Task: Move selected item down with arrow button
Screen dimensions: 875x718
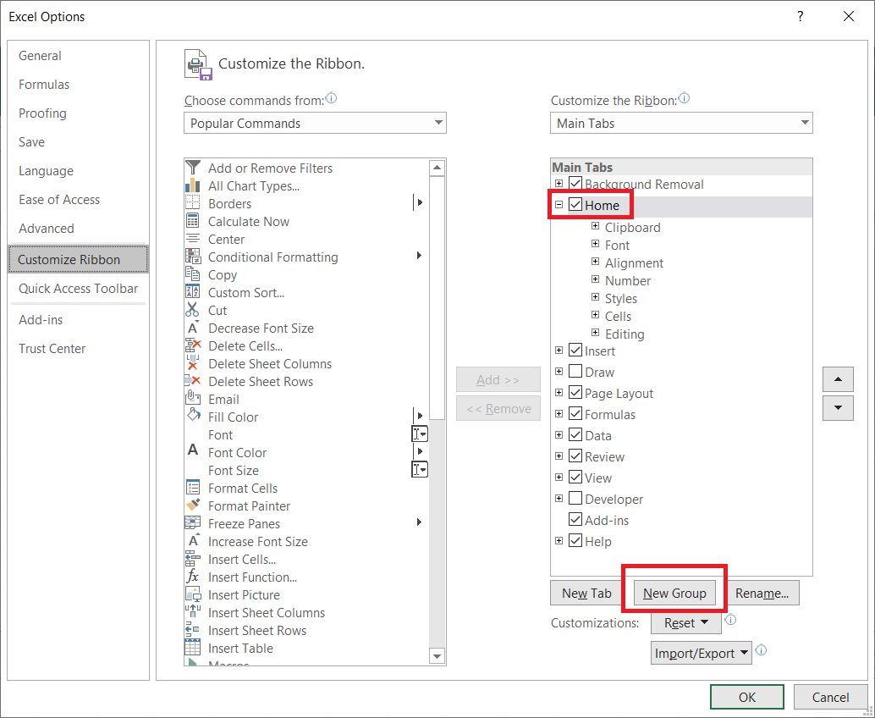Action: click(x=838, y=408)
